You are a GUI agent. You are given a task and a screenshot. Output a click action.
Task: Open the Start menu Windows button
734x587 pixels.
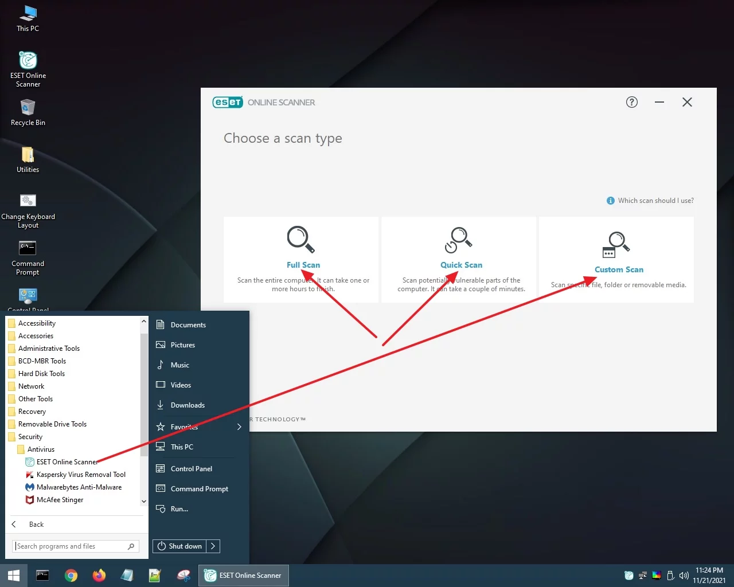click(14, 576)
